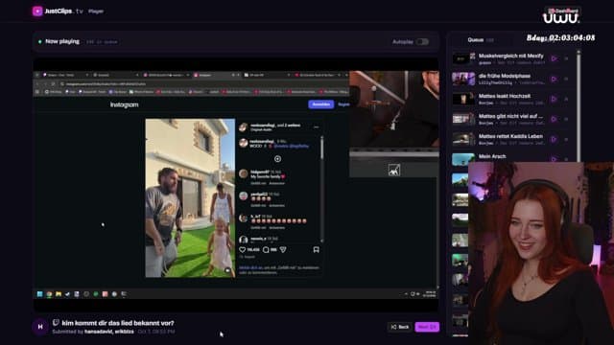Play the 'Mattes rettet Kaddis Leben' clip
Screen dimensions: 614x345
tap(554, 139)
